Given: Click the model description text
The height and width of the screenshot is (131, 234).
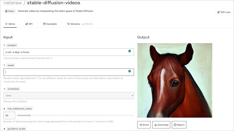Looking at the screenshot, I should 56,11.
